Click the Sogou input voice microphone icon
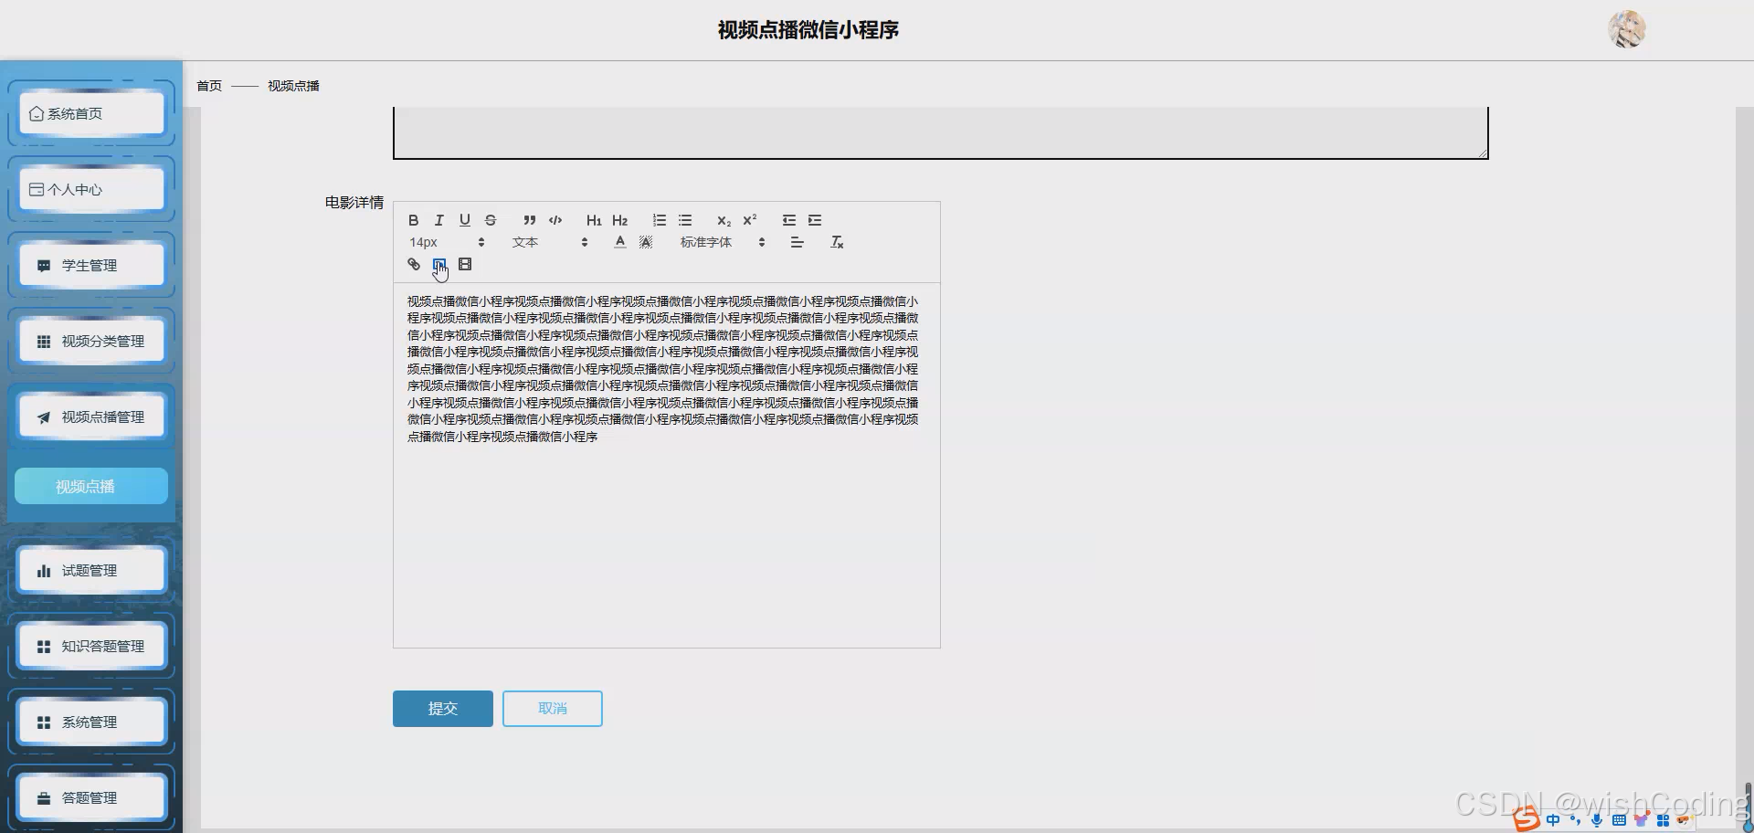 tap(1596, 820)
